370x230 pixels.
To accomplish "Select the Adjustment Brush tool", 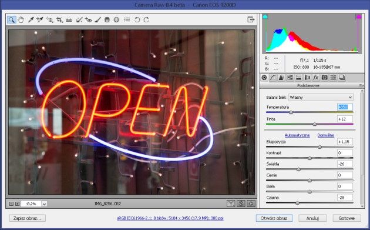I will pos(97,19).
